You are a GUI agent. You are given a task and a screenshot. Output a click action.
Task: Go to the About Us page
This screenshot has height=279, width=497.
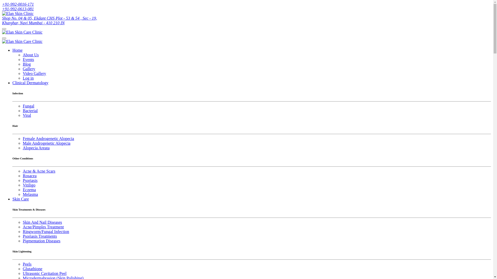pos(31,55)
